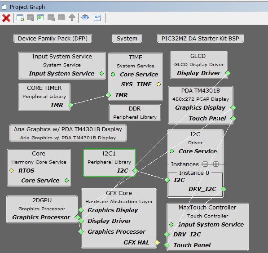Click the Instance 0 I2C diamond connector
The image size is (268, 253).
(167, 180)
